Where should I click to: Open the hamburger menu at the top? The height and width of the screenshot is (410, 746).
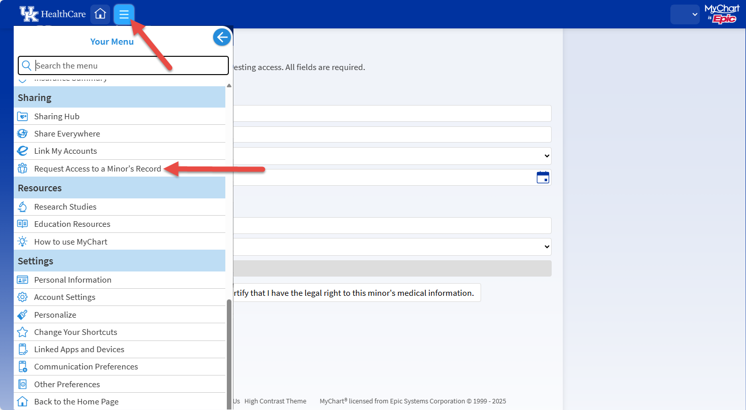(124, 14)
